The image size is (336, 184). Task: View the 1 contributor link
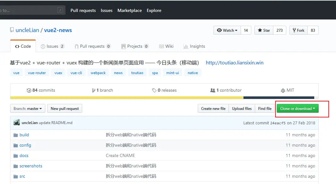click(226, 90)
